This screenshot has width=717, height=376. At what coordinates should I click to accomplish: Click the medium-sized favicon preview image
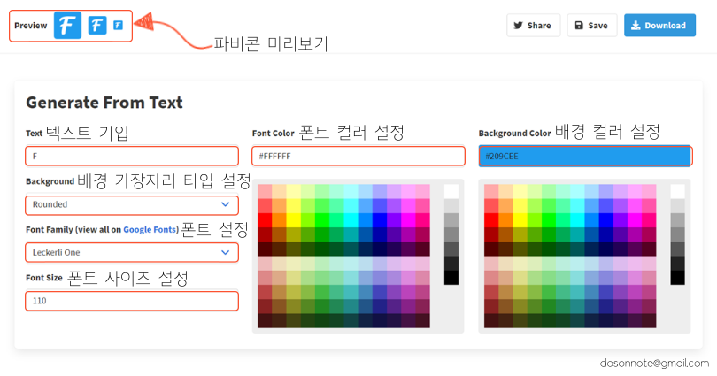click(x=97, y=25)
